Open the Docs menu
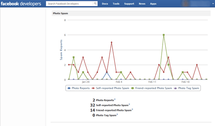 (x=105, y=4)
